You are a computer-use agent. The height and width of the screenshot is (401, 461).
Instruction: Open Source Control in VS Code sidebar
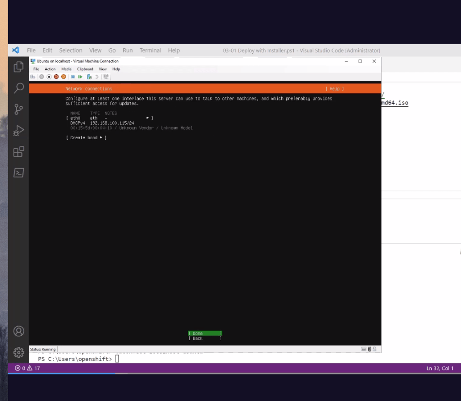18,109
